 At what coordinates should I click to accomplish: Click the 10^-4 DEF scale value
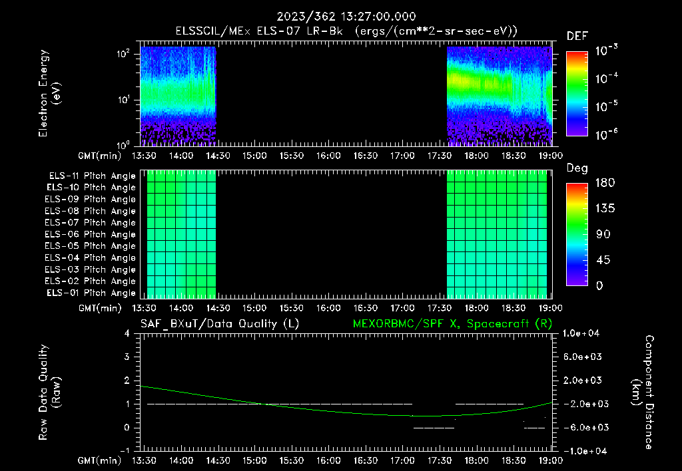[606, 78]
